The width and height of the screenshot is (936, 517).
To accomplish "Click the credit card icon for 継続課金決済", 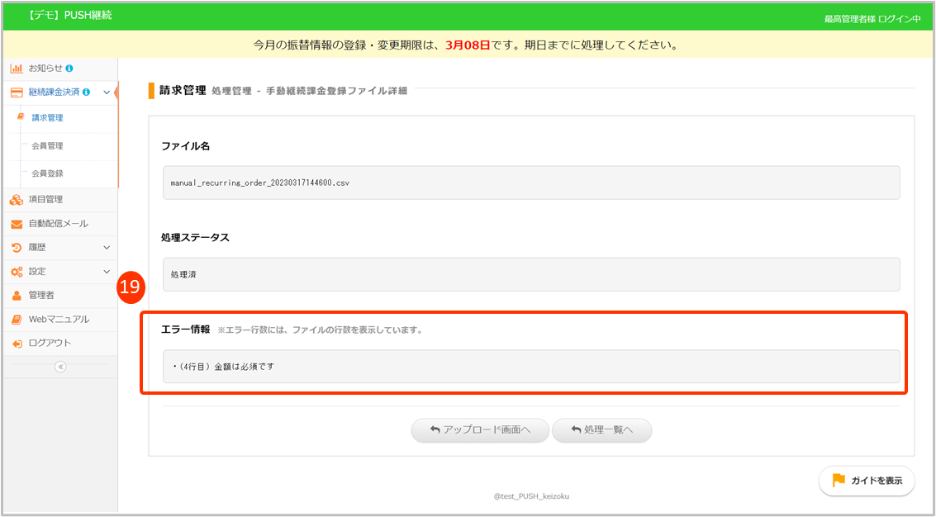I will (x=17, y=92).
